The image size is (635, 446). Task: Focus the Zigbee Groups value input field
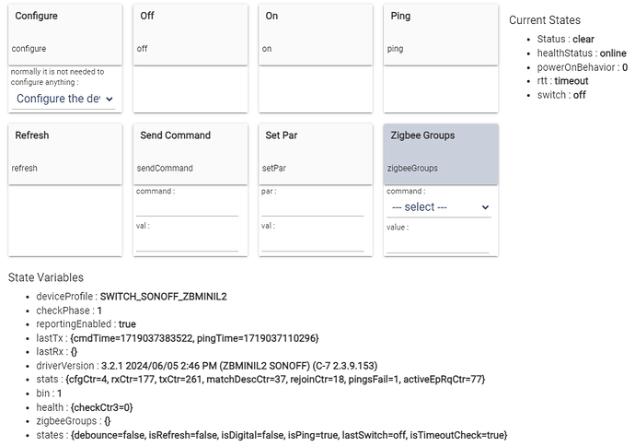click(437, 244)
